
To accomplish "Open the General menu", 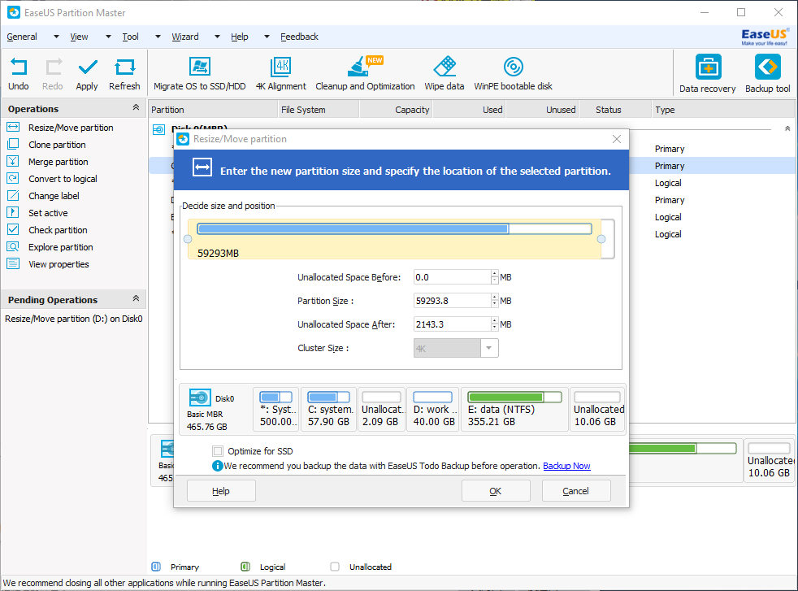I will pyautogui.click(x=22, y=37).
